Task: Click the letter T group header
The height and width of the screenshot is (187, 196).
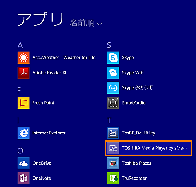Action: point(109,120)
